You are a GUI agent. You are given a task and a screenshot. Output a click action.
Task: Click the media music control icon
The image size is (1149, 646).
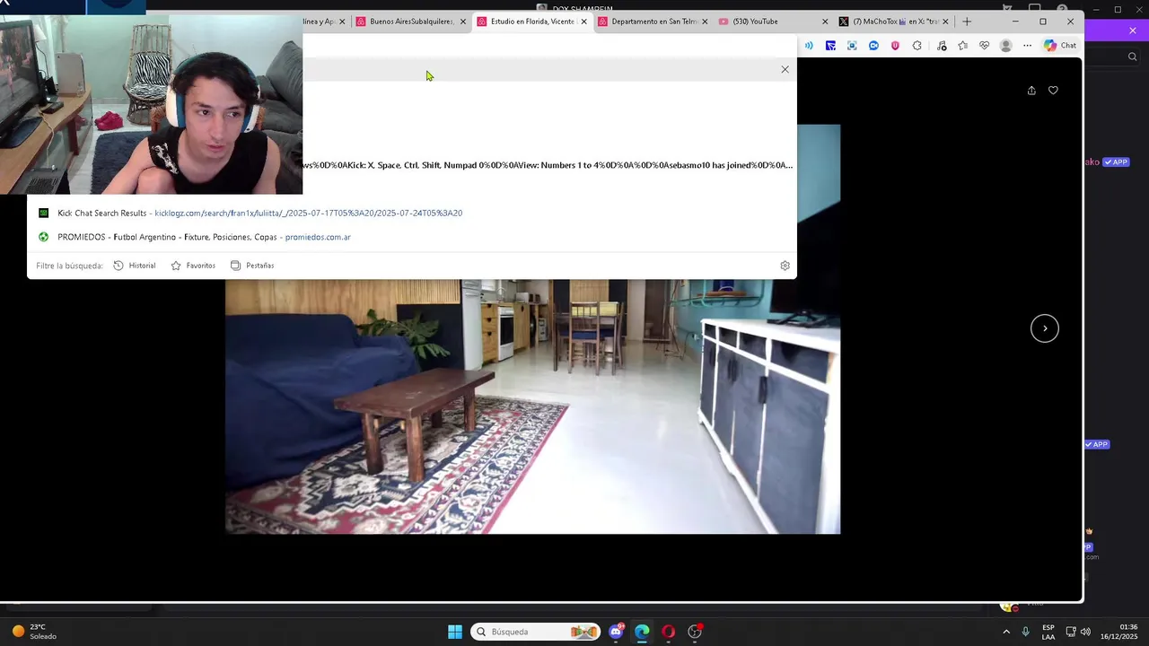[942, 46]
